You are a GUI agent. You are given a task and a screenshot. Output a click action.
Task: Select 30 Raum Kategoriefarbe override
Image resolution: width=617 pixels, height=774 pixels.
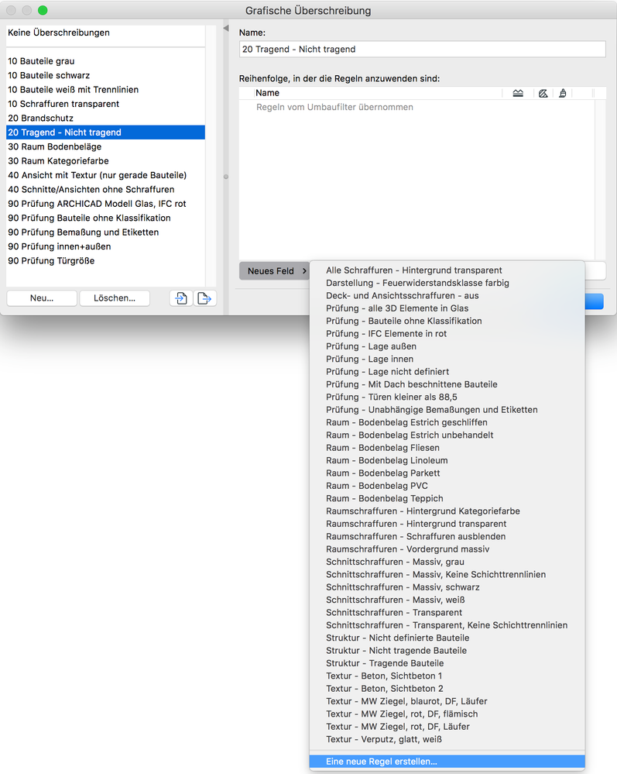coord(105,161)
